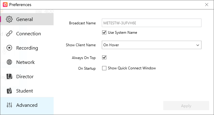Disable the Always On Top checkbox
This screenshot has height=115, width=214.
[x=104, y=57]
